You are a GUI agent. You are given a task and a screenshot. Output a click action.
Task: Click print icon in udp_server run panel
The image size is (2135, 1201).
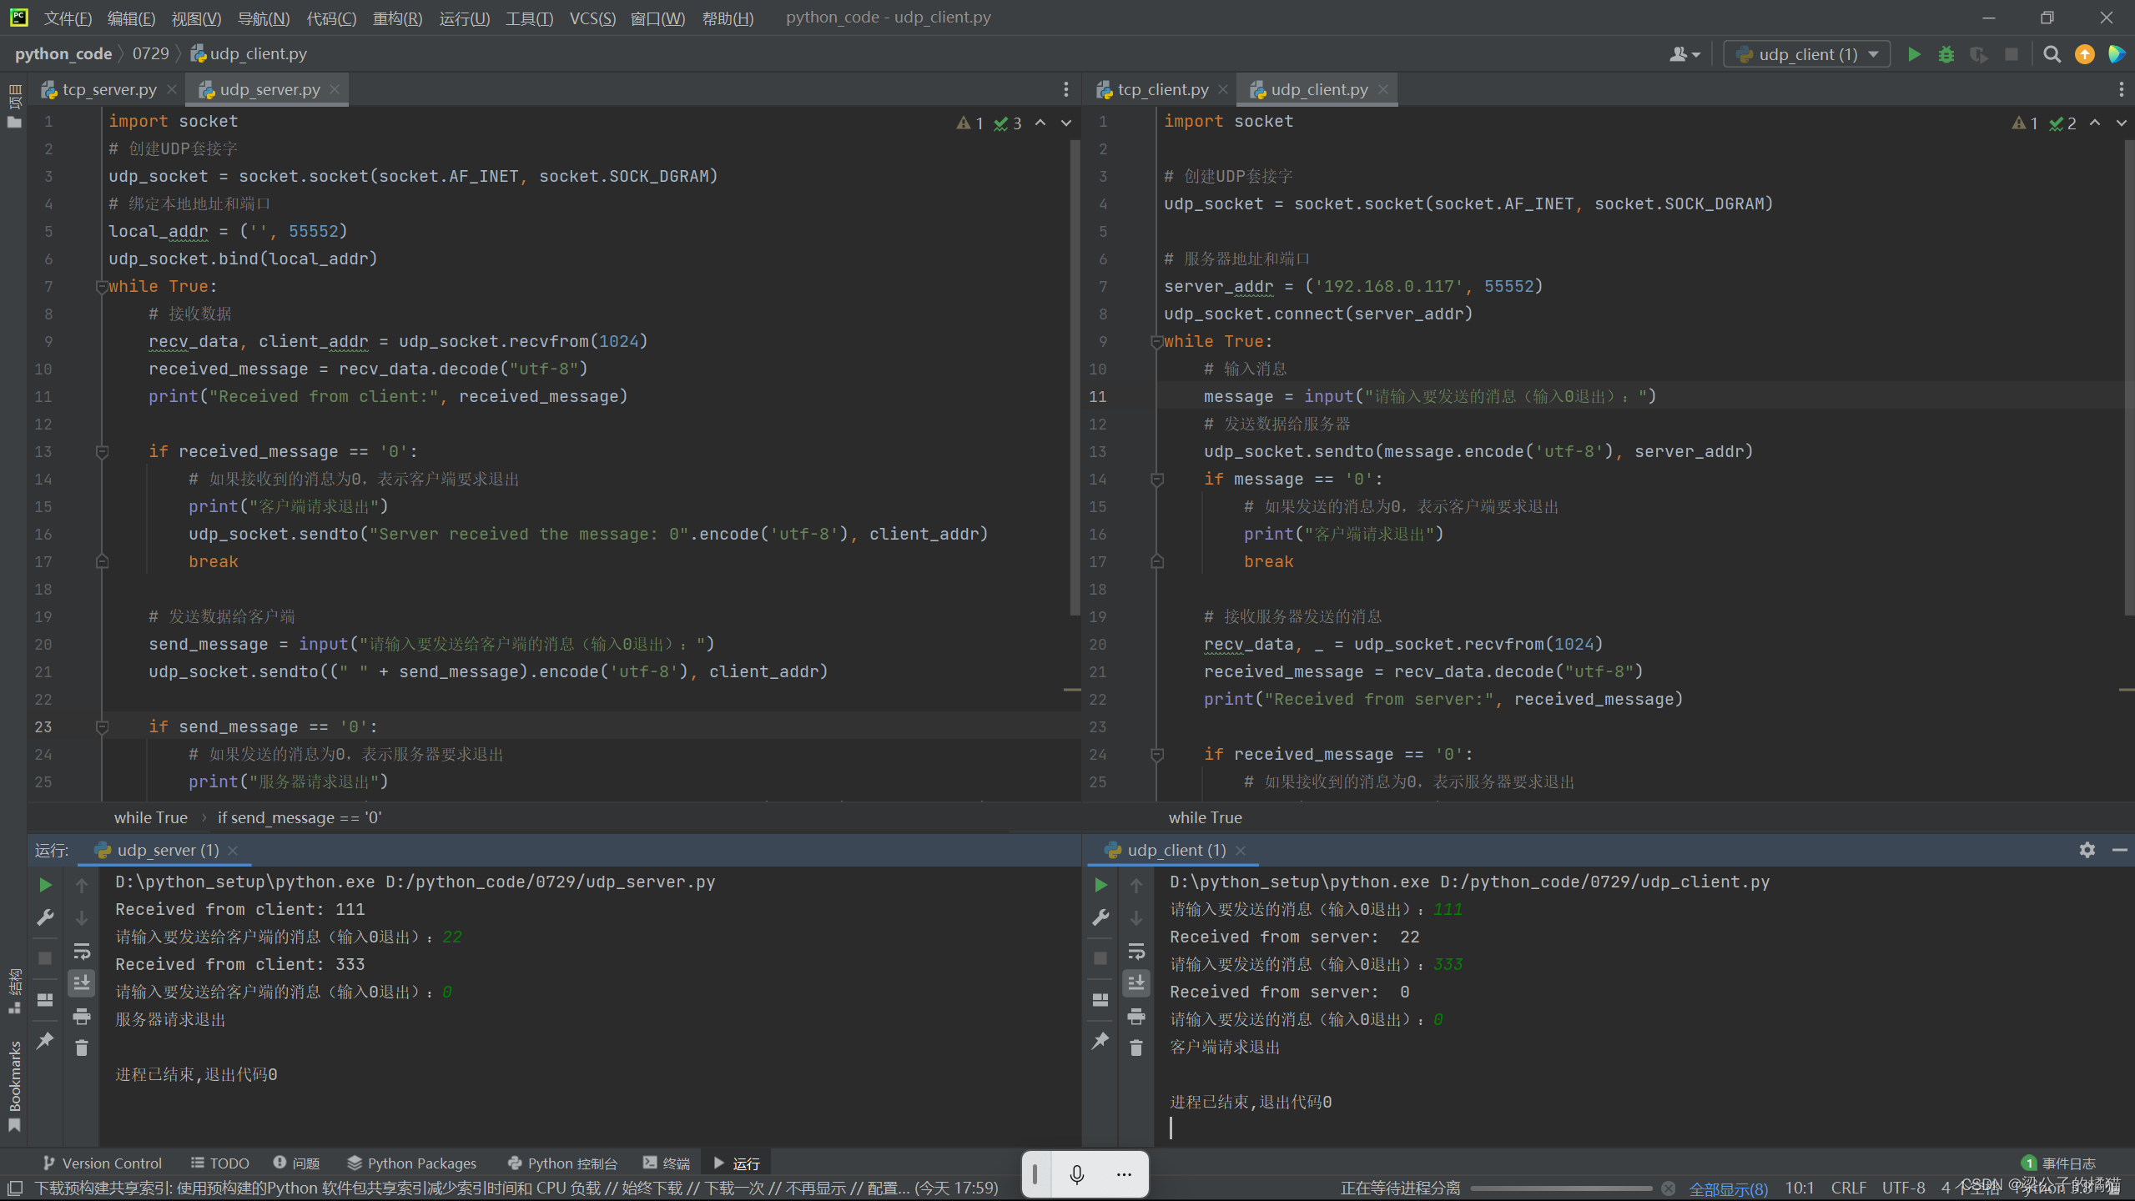click(82, 1017)
